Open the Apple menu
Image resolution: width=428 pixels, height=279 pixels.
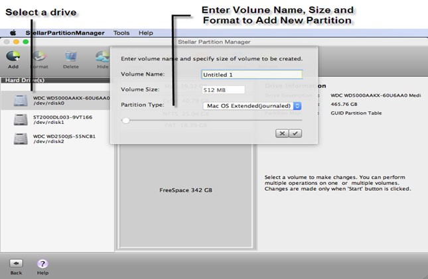13,33
